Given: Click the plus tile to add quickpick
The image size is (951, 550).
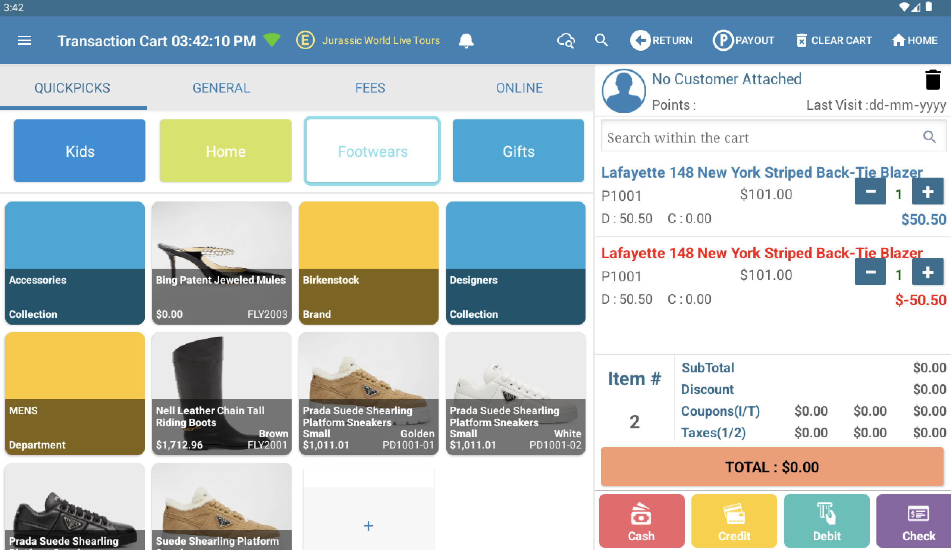Looking at the screenshot, I should pyautogui.click(x=369, y=509).
